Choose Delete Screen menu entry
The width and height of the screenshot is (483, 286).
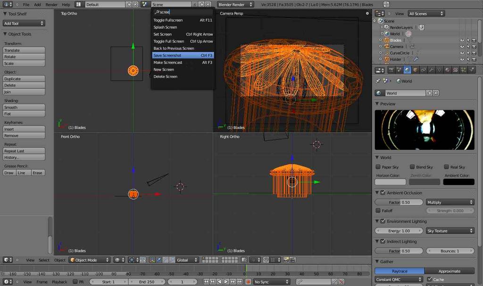pos(183,76)
